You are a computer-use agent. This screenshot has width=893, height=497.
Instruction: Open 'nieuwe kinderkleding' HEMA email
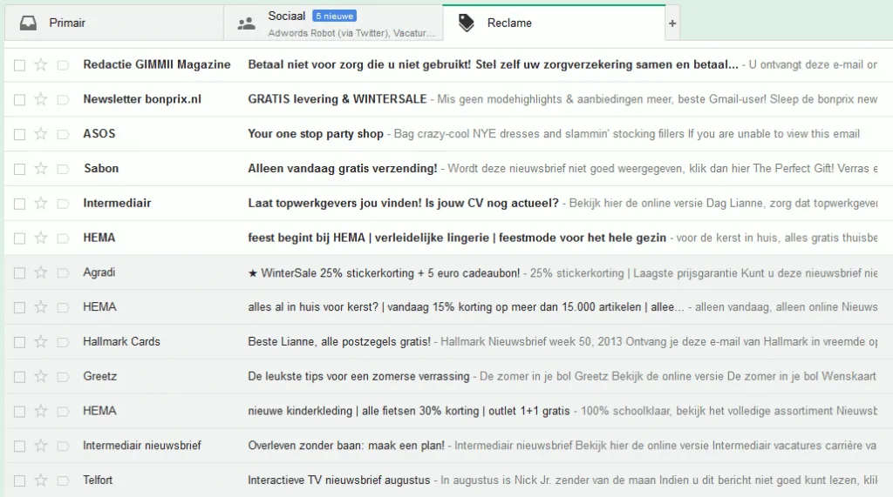click(x=409, y=411)
